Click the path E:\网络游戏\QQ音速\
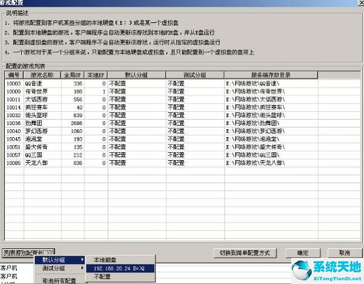 pos(252,83)
